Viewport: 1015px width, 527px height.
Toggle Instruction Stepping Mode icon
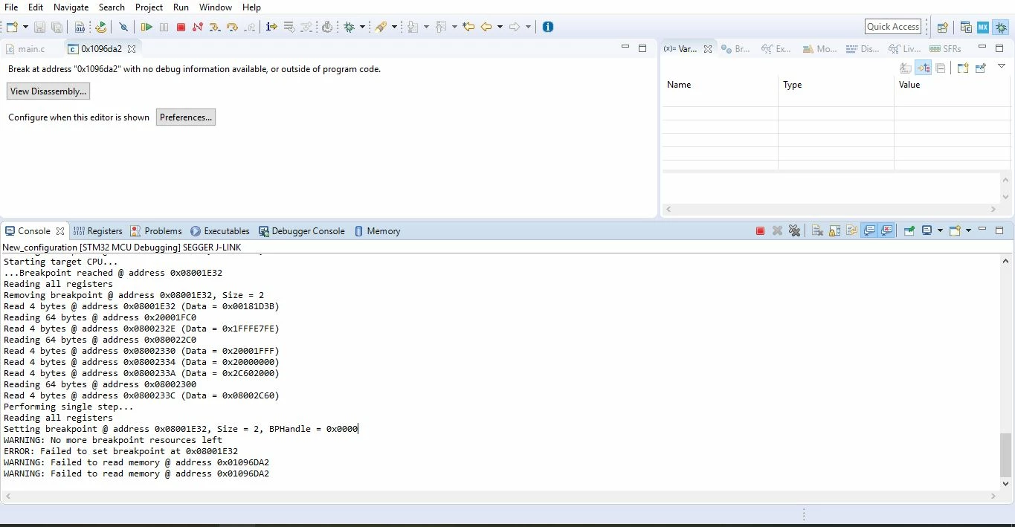point(271,27)
